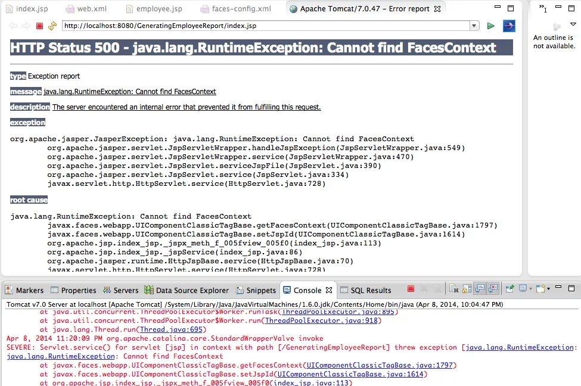Close the Console view tab
The height and width of the screenshot is (386, 581).
coord(329,290)
